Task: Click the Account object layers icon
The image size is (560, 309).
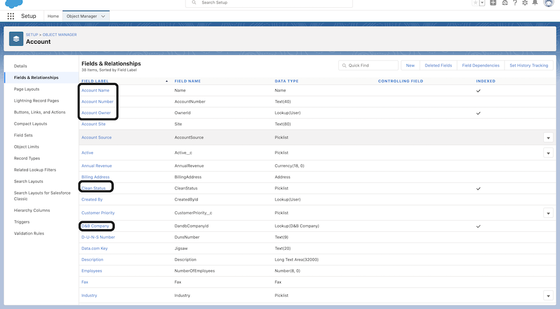Action: [16, 39]
